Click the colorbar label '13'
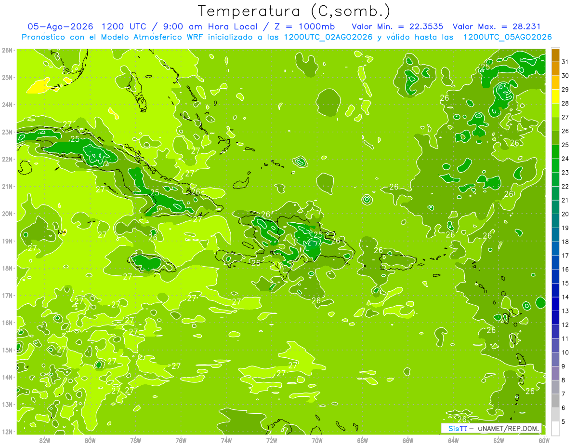 point(565,311)
